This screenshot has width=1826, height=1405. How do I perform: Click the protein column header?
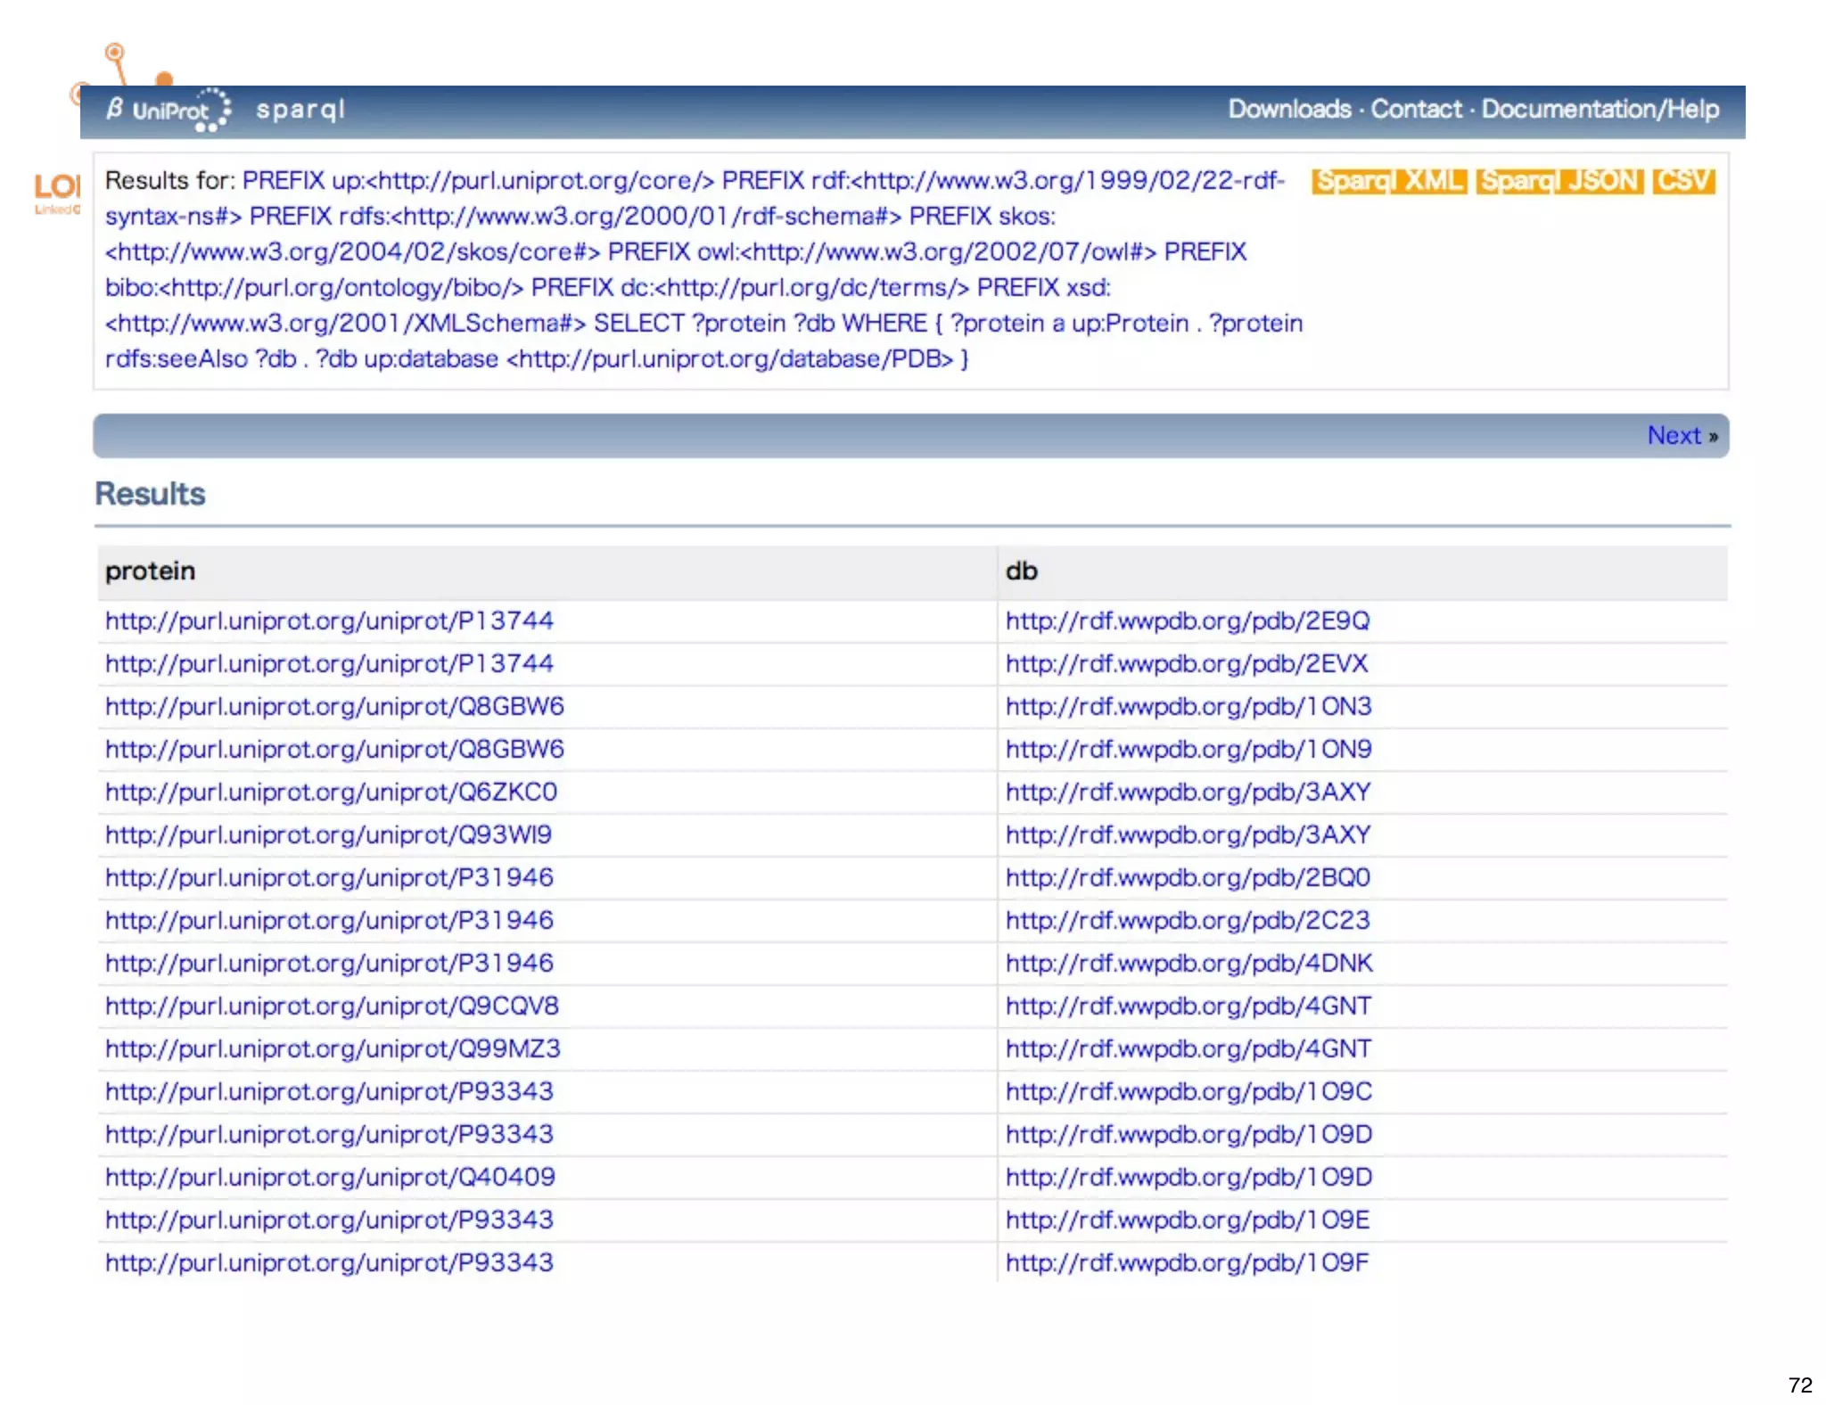coord(150,571)
